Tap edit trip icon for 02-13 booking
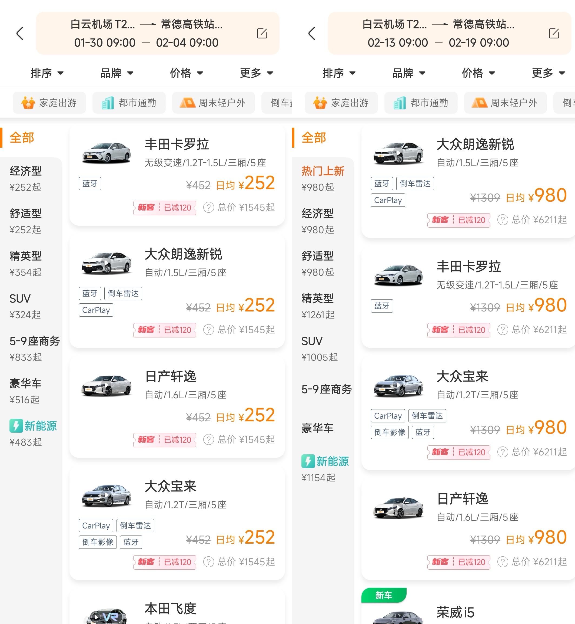The height and width of the screenshot is (624, 575). coord(554,33)
